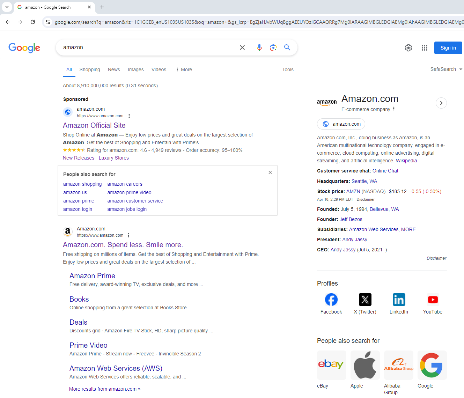
Task: Submit search with magnifying glass
Action: [x=287, y=47]
